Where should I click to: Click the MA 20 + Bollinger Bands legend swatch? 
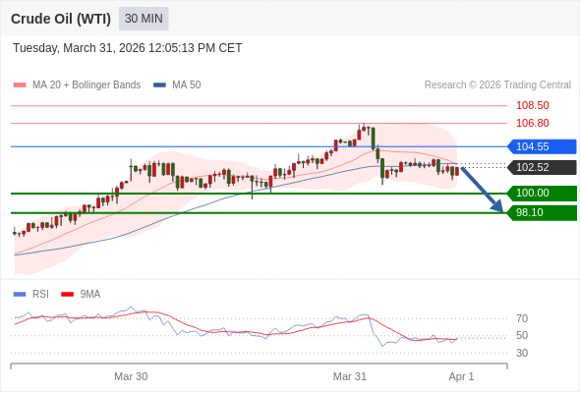coord(20,85)
